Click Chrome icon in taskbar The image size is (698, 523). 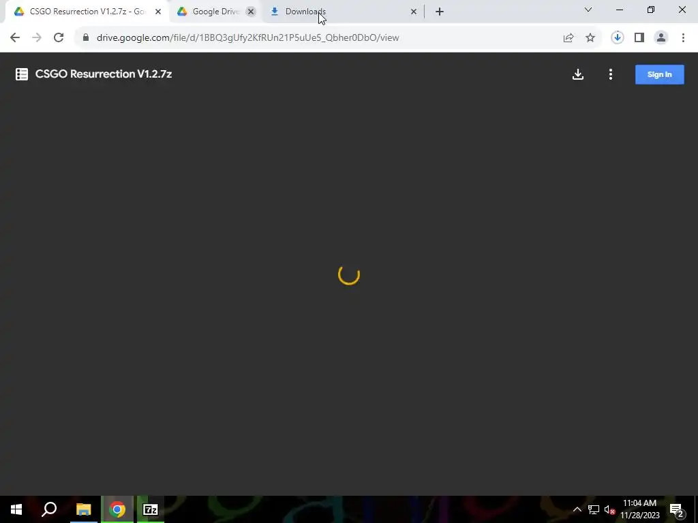point(117,509)
